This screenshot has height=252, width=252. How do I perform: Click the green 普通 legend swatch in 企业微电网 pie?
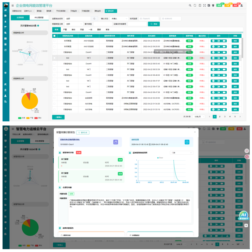pos(20,118)
